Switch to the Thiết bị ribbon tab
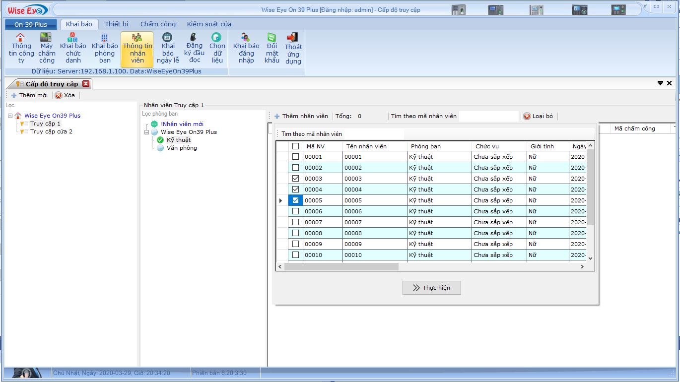 point(117,24)
